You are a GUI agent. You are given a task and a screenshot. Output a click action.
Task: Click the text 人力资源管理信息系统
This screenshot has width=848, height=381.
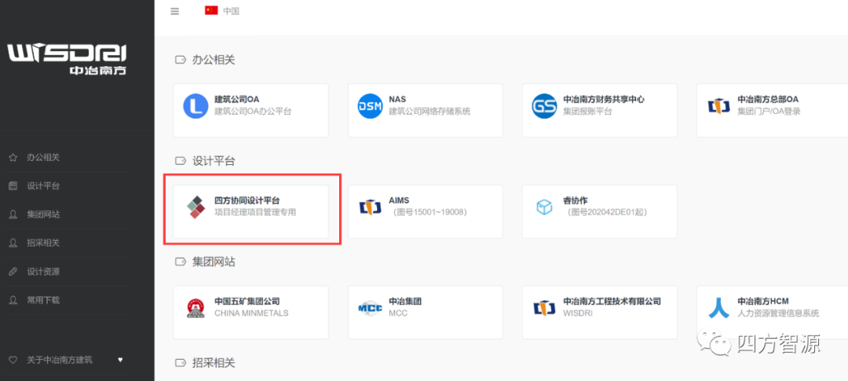(778, 313)
